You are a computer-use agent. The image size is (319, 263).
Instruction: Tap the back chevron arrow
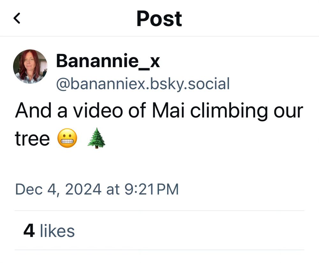pyautogui.click(x=17, y=18)
